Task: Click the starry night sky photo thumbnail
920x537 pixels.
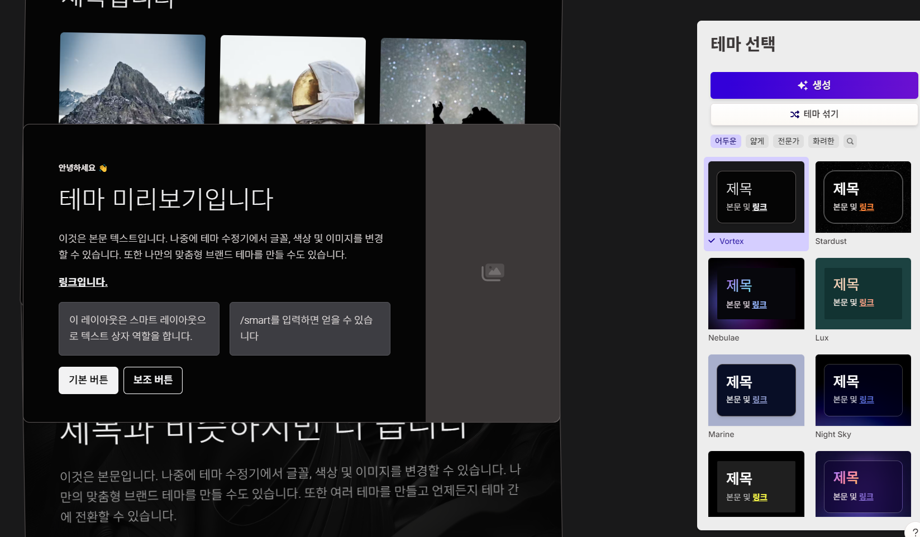Action: click(452, 81)
